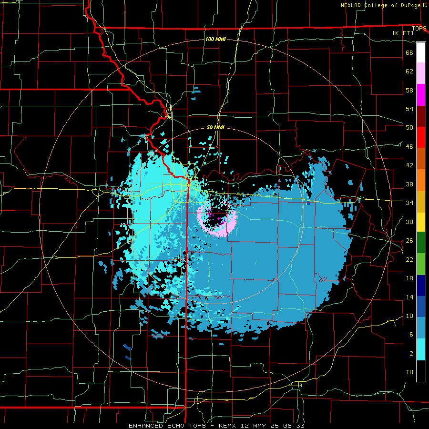Select the bright red 50 kft swatch

pos(421,137)
